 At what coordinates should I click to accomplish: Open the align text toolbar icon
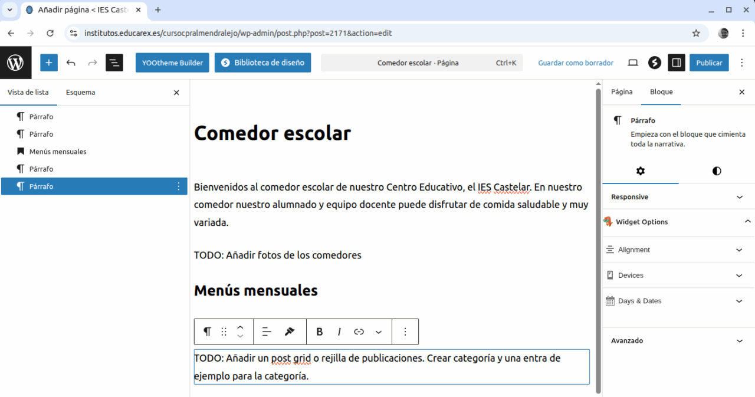(x=267, y=332)
